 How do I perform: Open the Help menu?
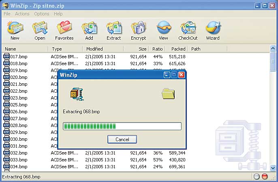(x=58, y=14)
